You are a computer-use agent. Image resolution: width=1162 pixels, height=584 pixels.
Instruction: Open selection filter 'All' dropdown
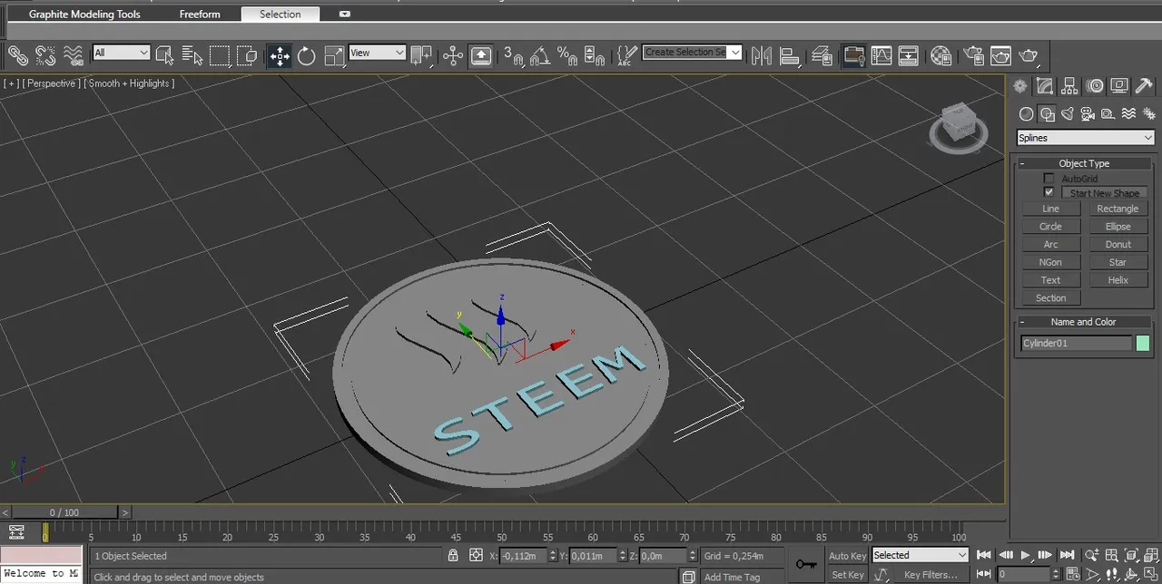pyautogui.click(x=121, y=53)
